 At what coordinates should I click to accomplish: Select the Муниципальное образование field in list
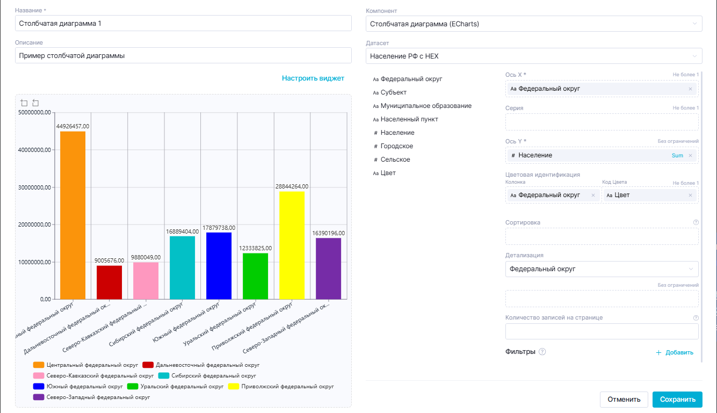pyautogui.click(x=425, y=106)
